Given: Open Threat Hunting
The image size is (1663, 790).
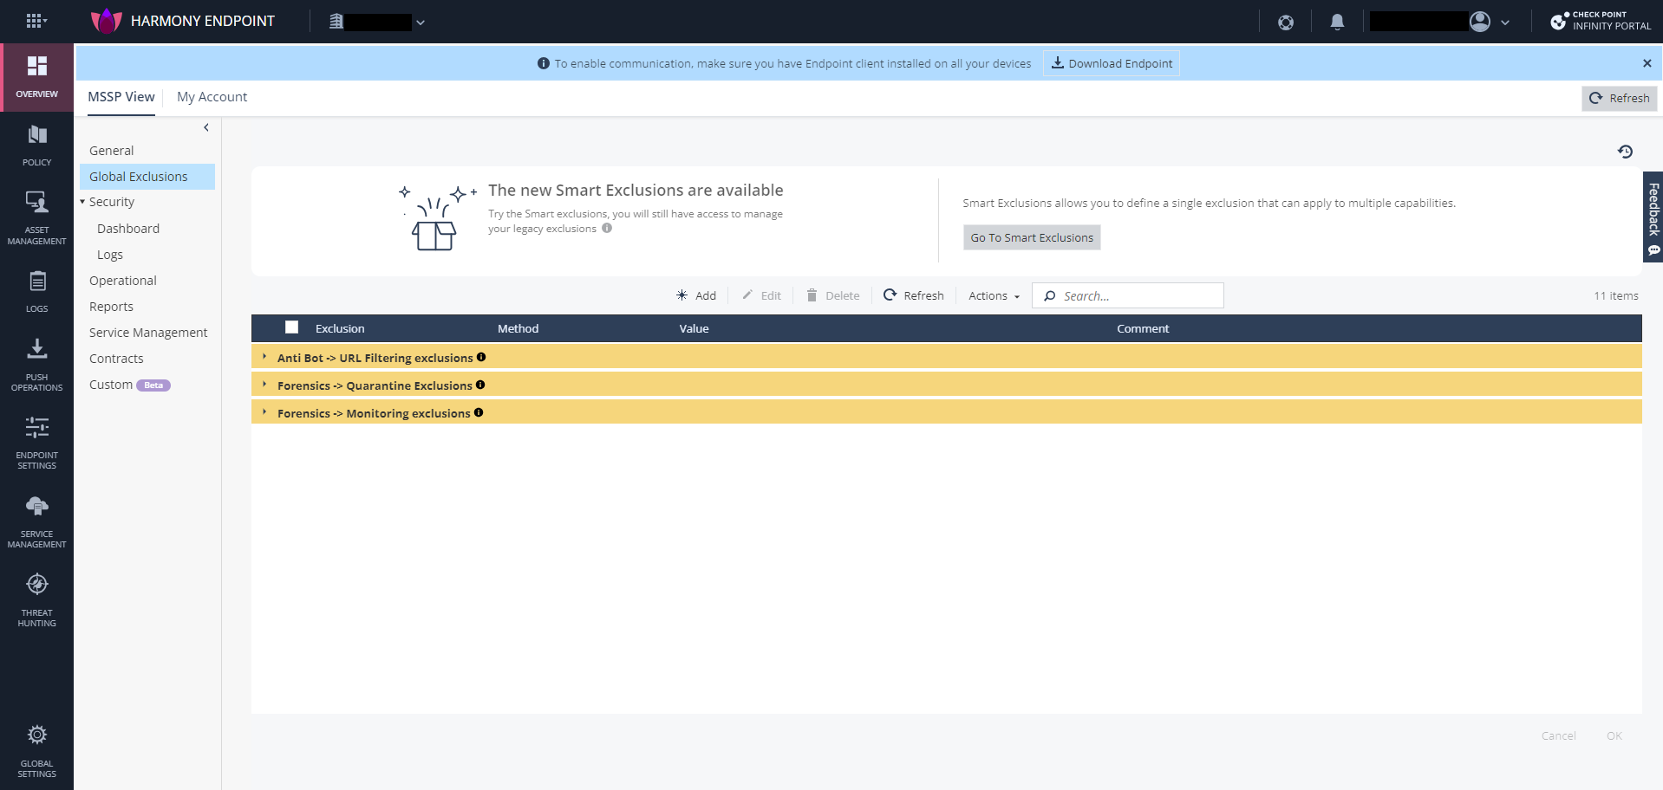Looking at the screenshot, I should (x=37, y=600).
